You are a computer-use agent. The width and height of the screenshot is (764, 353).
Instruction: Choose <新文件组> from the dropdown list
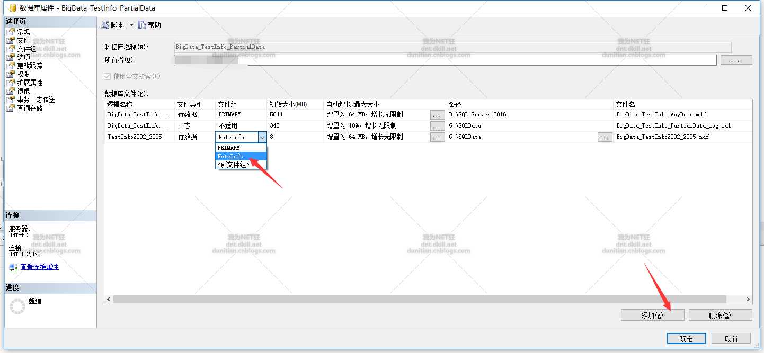(241, 165)
